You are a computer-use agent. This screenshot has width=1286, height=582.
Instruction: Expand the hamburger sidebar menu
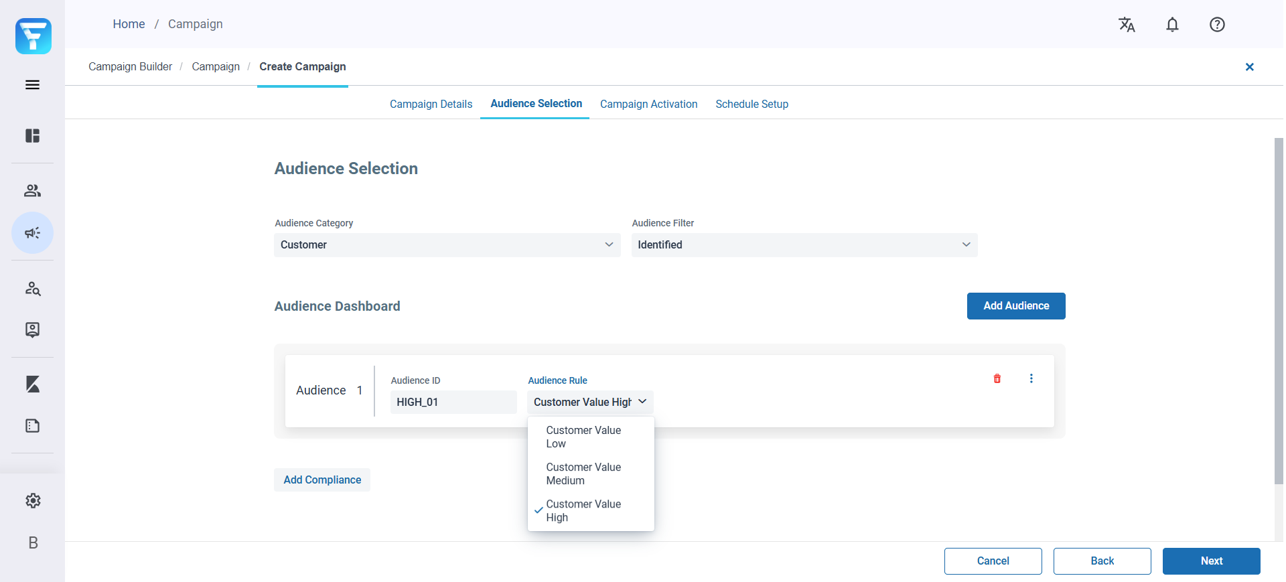(32, 85)
